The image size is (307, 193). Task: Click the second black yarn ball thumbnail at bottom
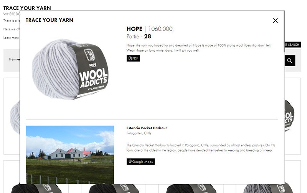pos(114,188)
